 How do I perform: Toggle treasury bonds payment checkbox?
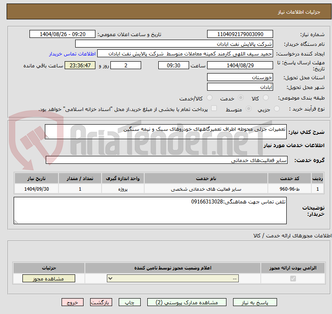pos(214,109)
